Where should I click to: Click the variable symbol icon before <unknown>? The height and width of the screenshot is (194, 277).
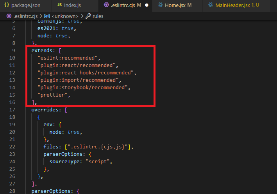(x=47, y=16)
